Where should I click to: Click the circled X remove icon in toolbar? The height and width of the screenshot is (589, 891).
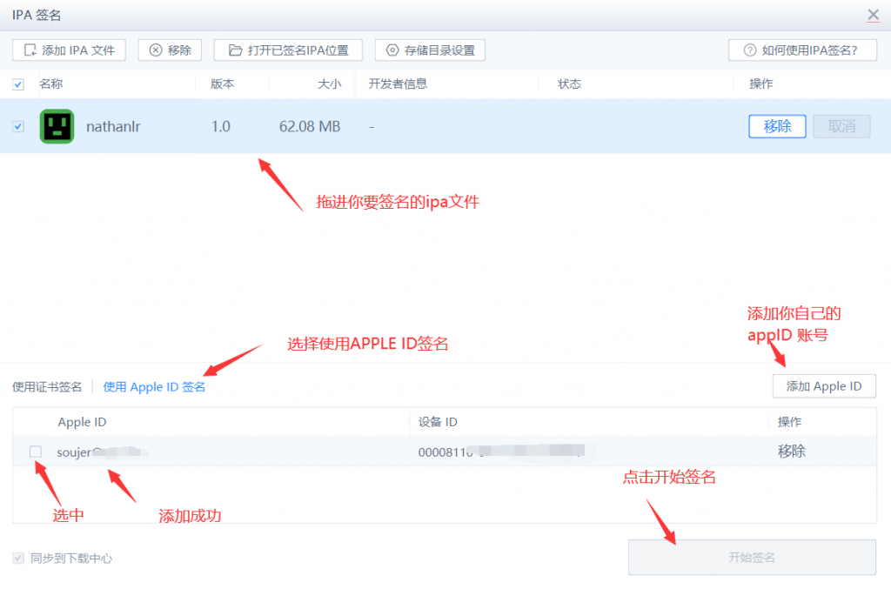156,50
